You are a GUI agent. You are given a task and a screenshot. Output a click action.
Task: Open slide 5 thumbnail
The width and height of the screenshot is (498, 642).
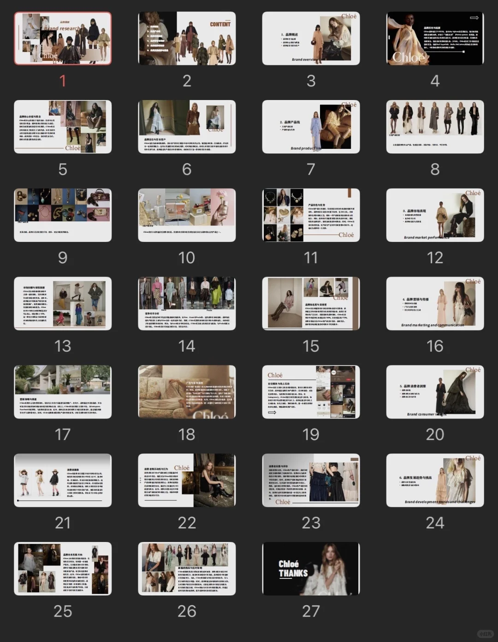click(x=63, y=127)
